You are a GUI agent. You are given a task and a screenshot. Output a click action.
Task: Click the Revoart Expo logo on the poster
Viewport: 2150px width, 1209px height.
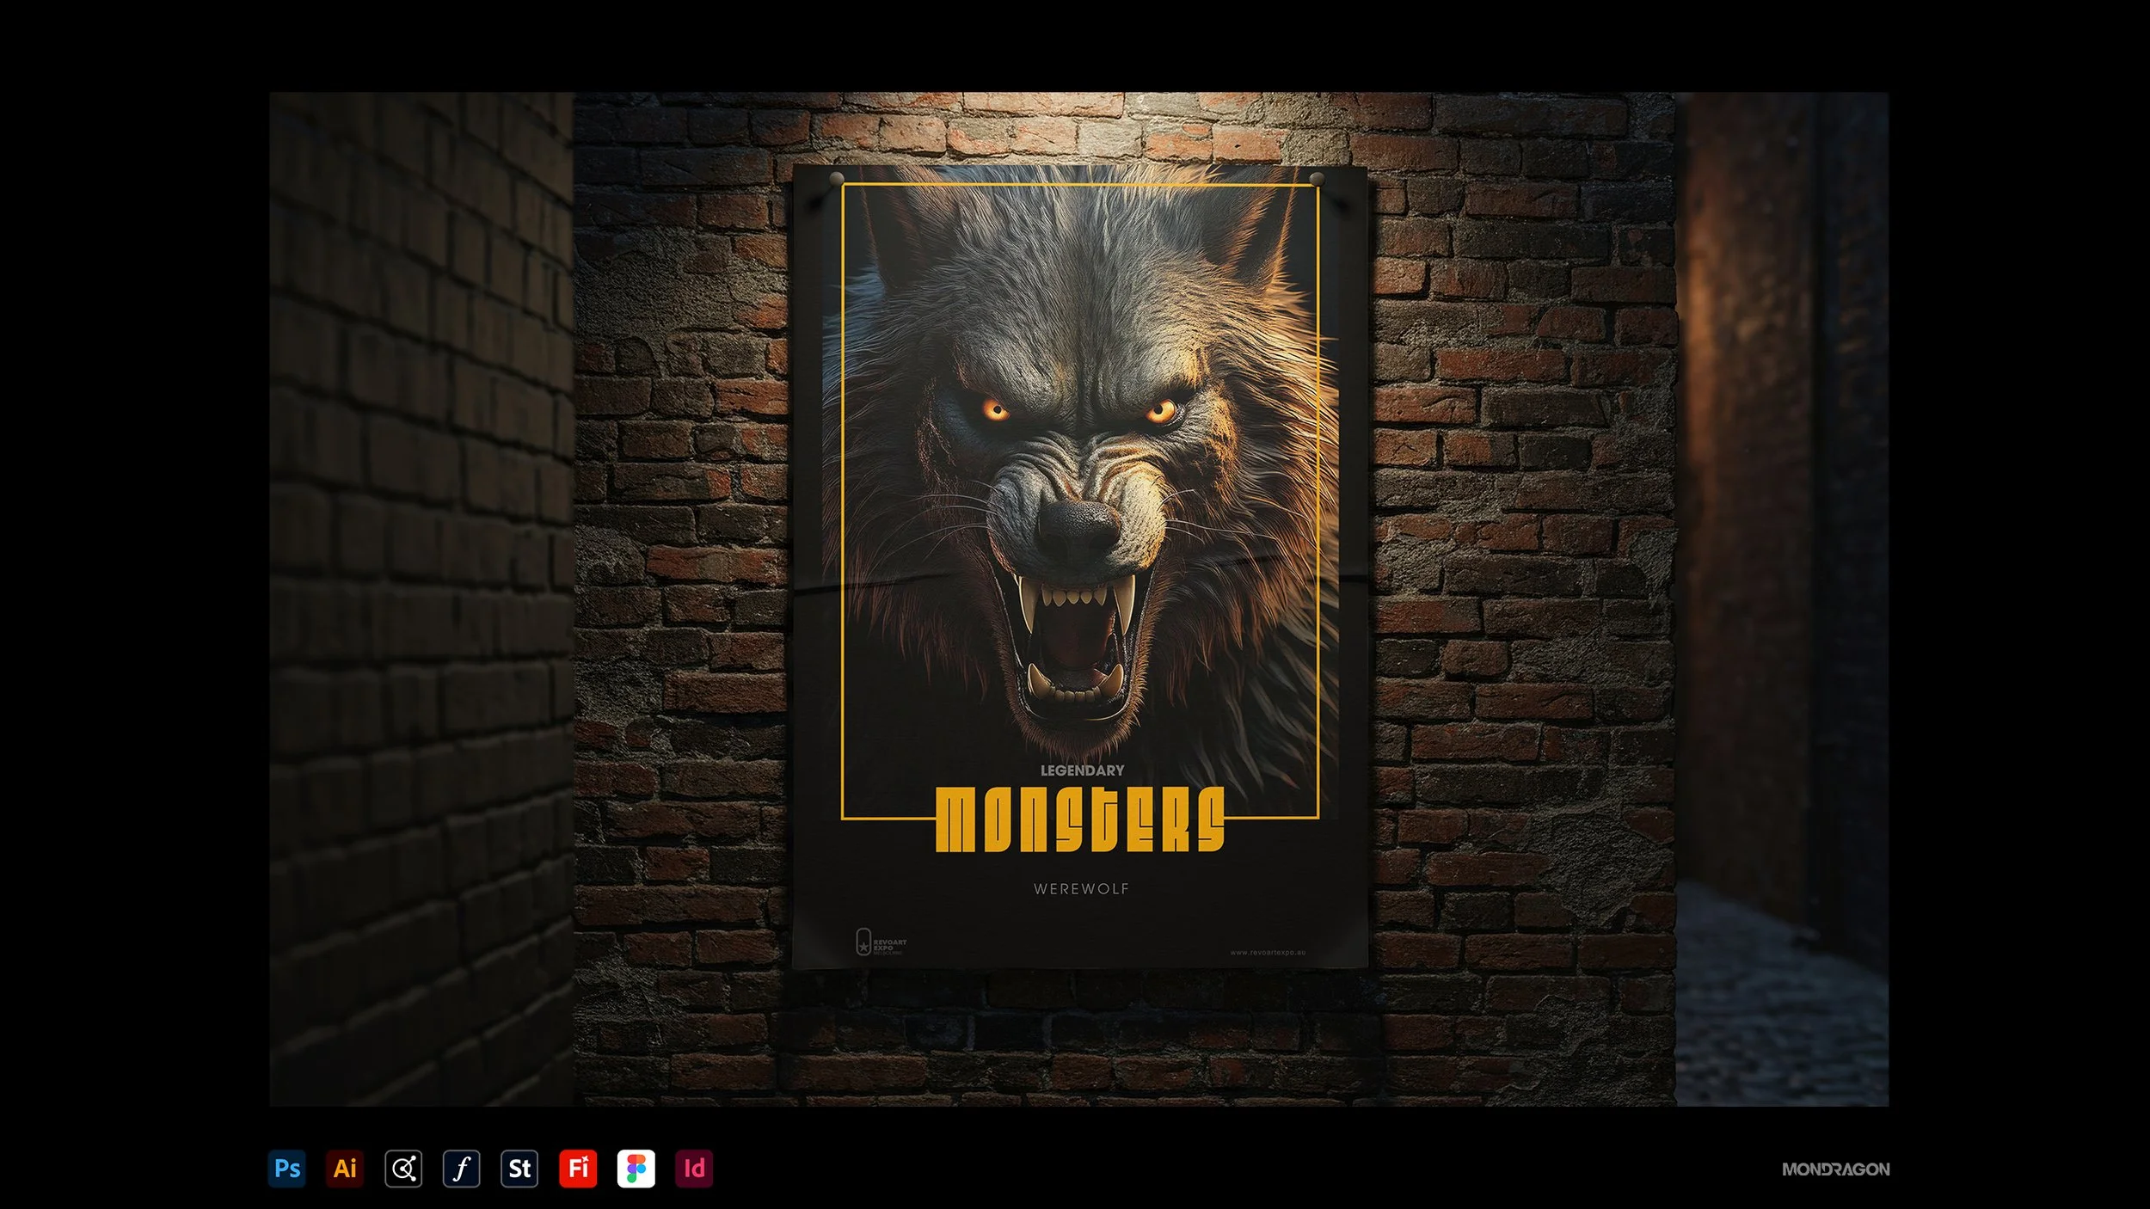tap(881, 942)
